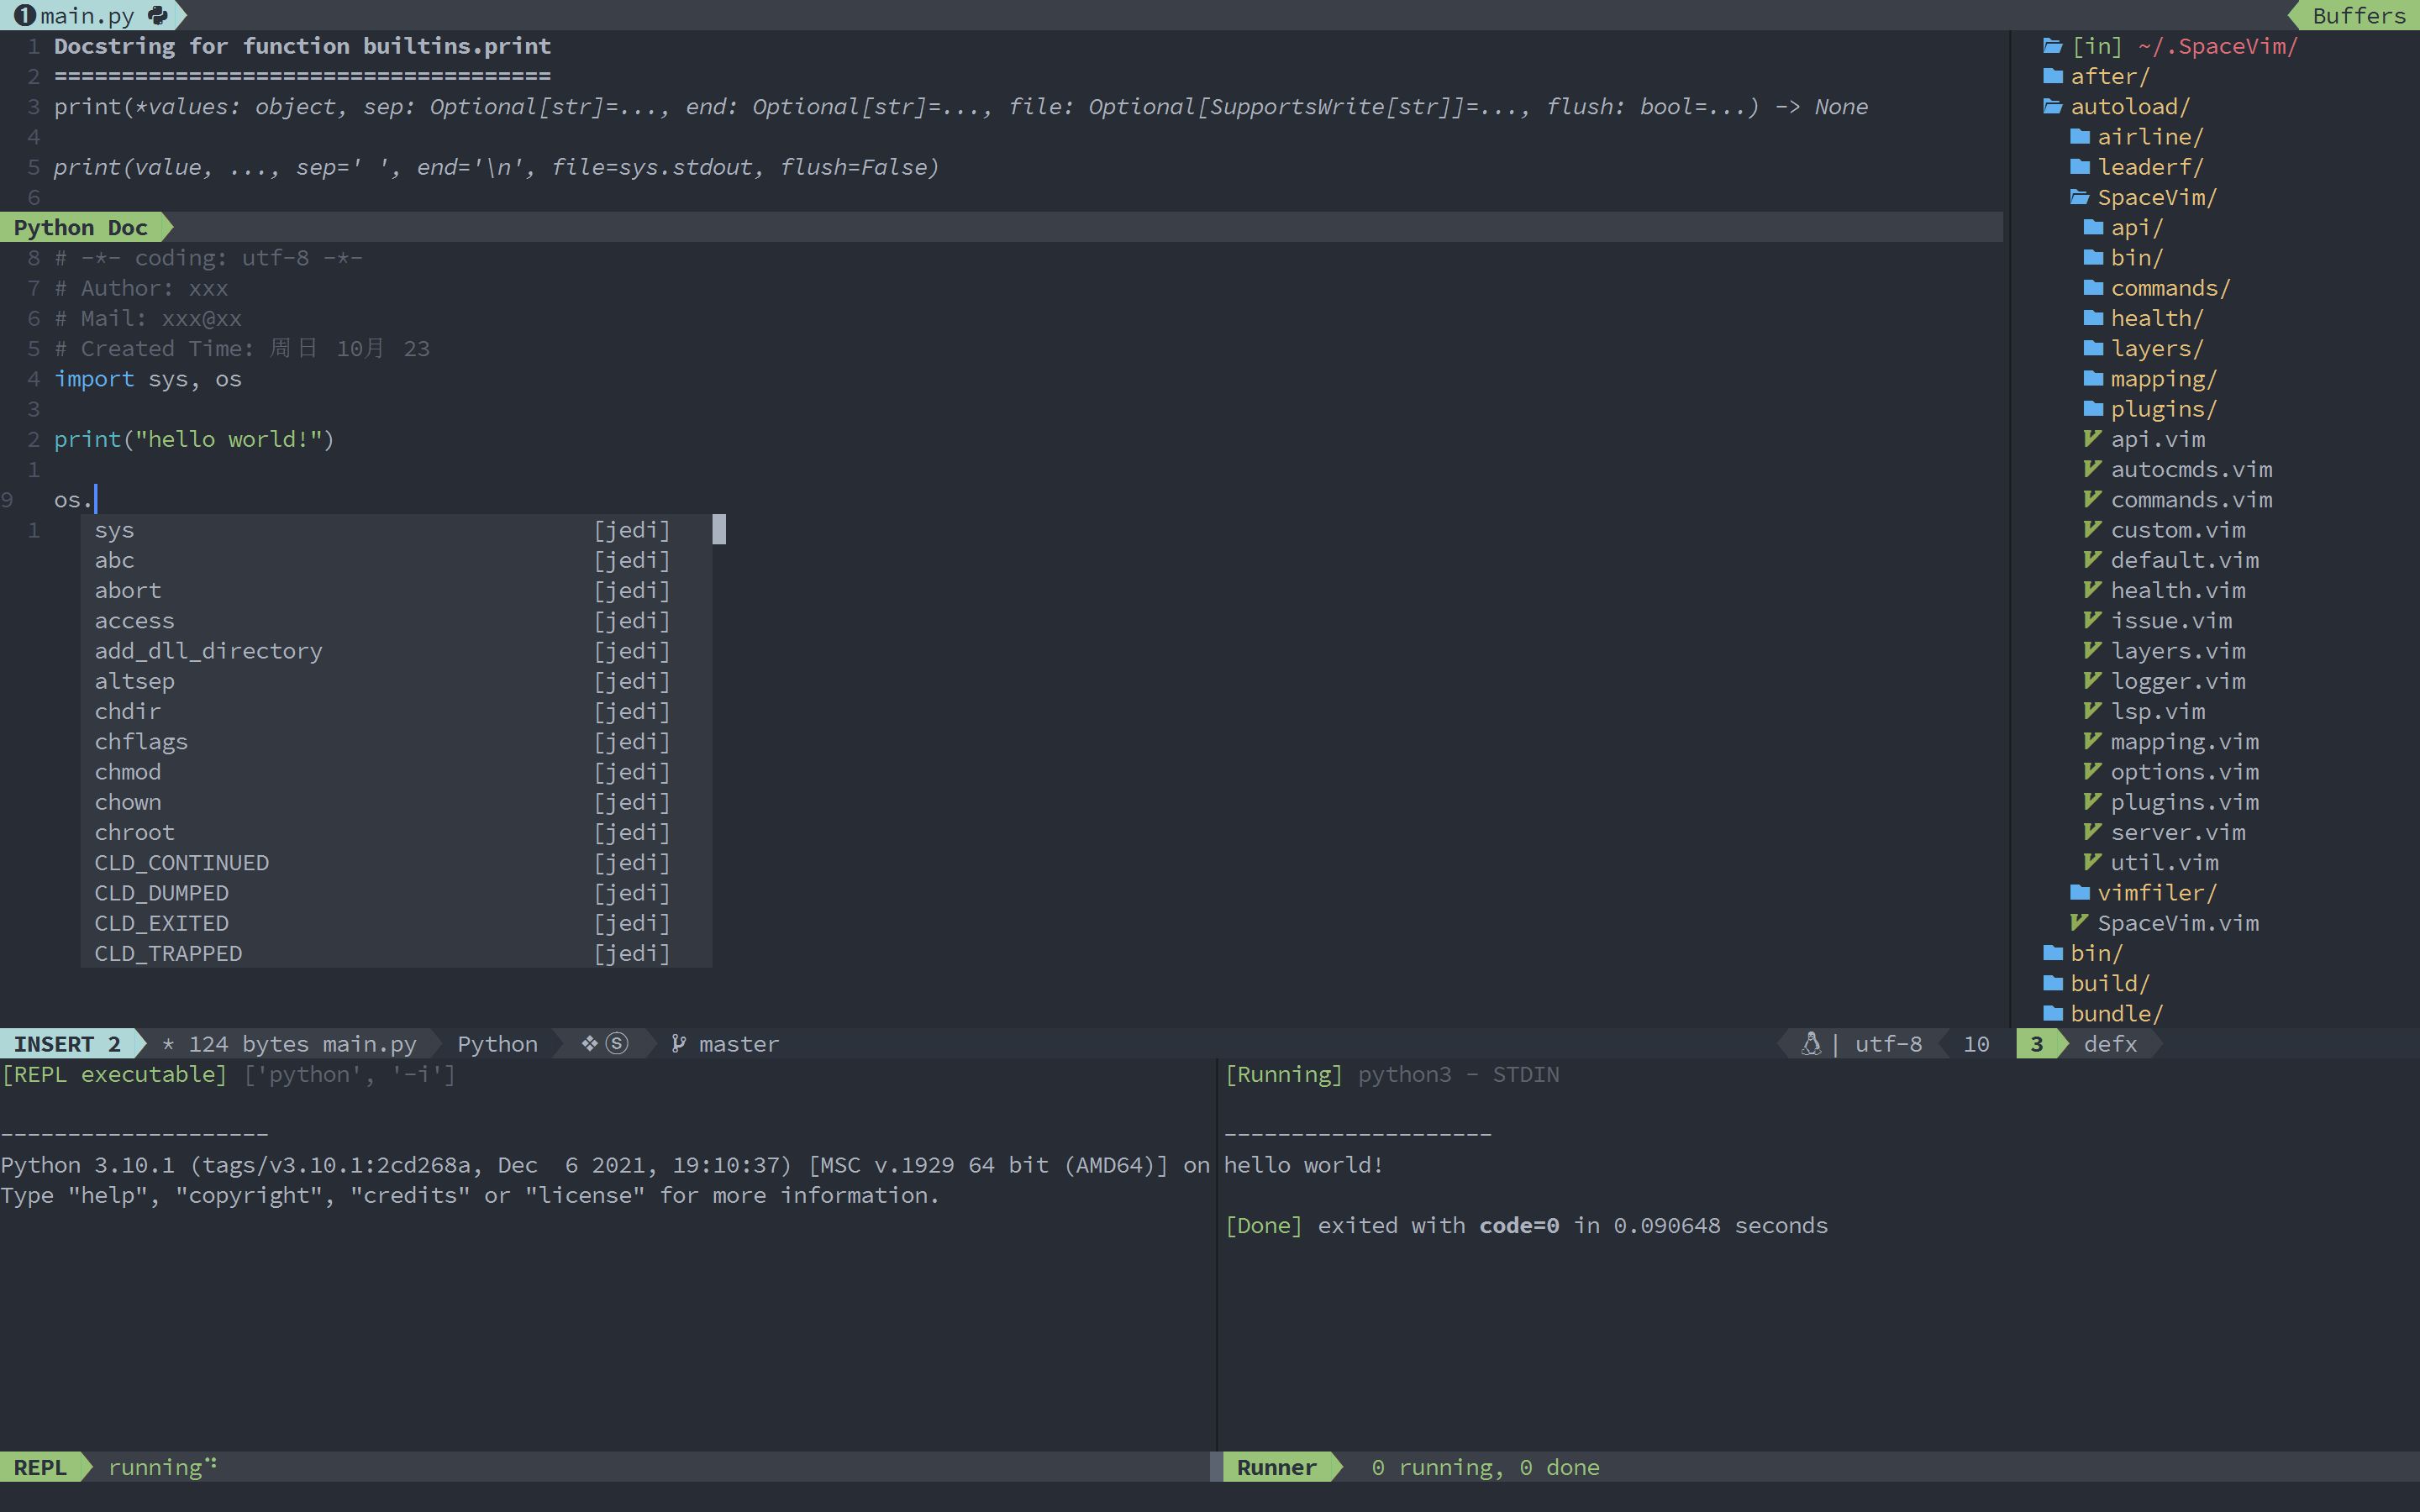This screenshot has height=1512, width=2420.
Task: Click the syntax checking diamond icon in statusline
Action: [x=589, y=1043]
